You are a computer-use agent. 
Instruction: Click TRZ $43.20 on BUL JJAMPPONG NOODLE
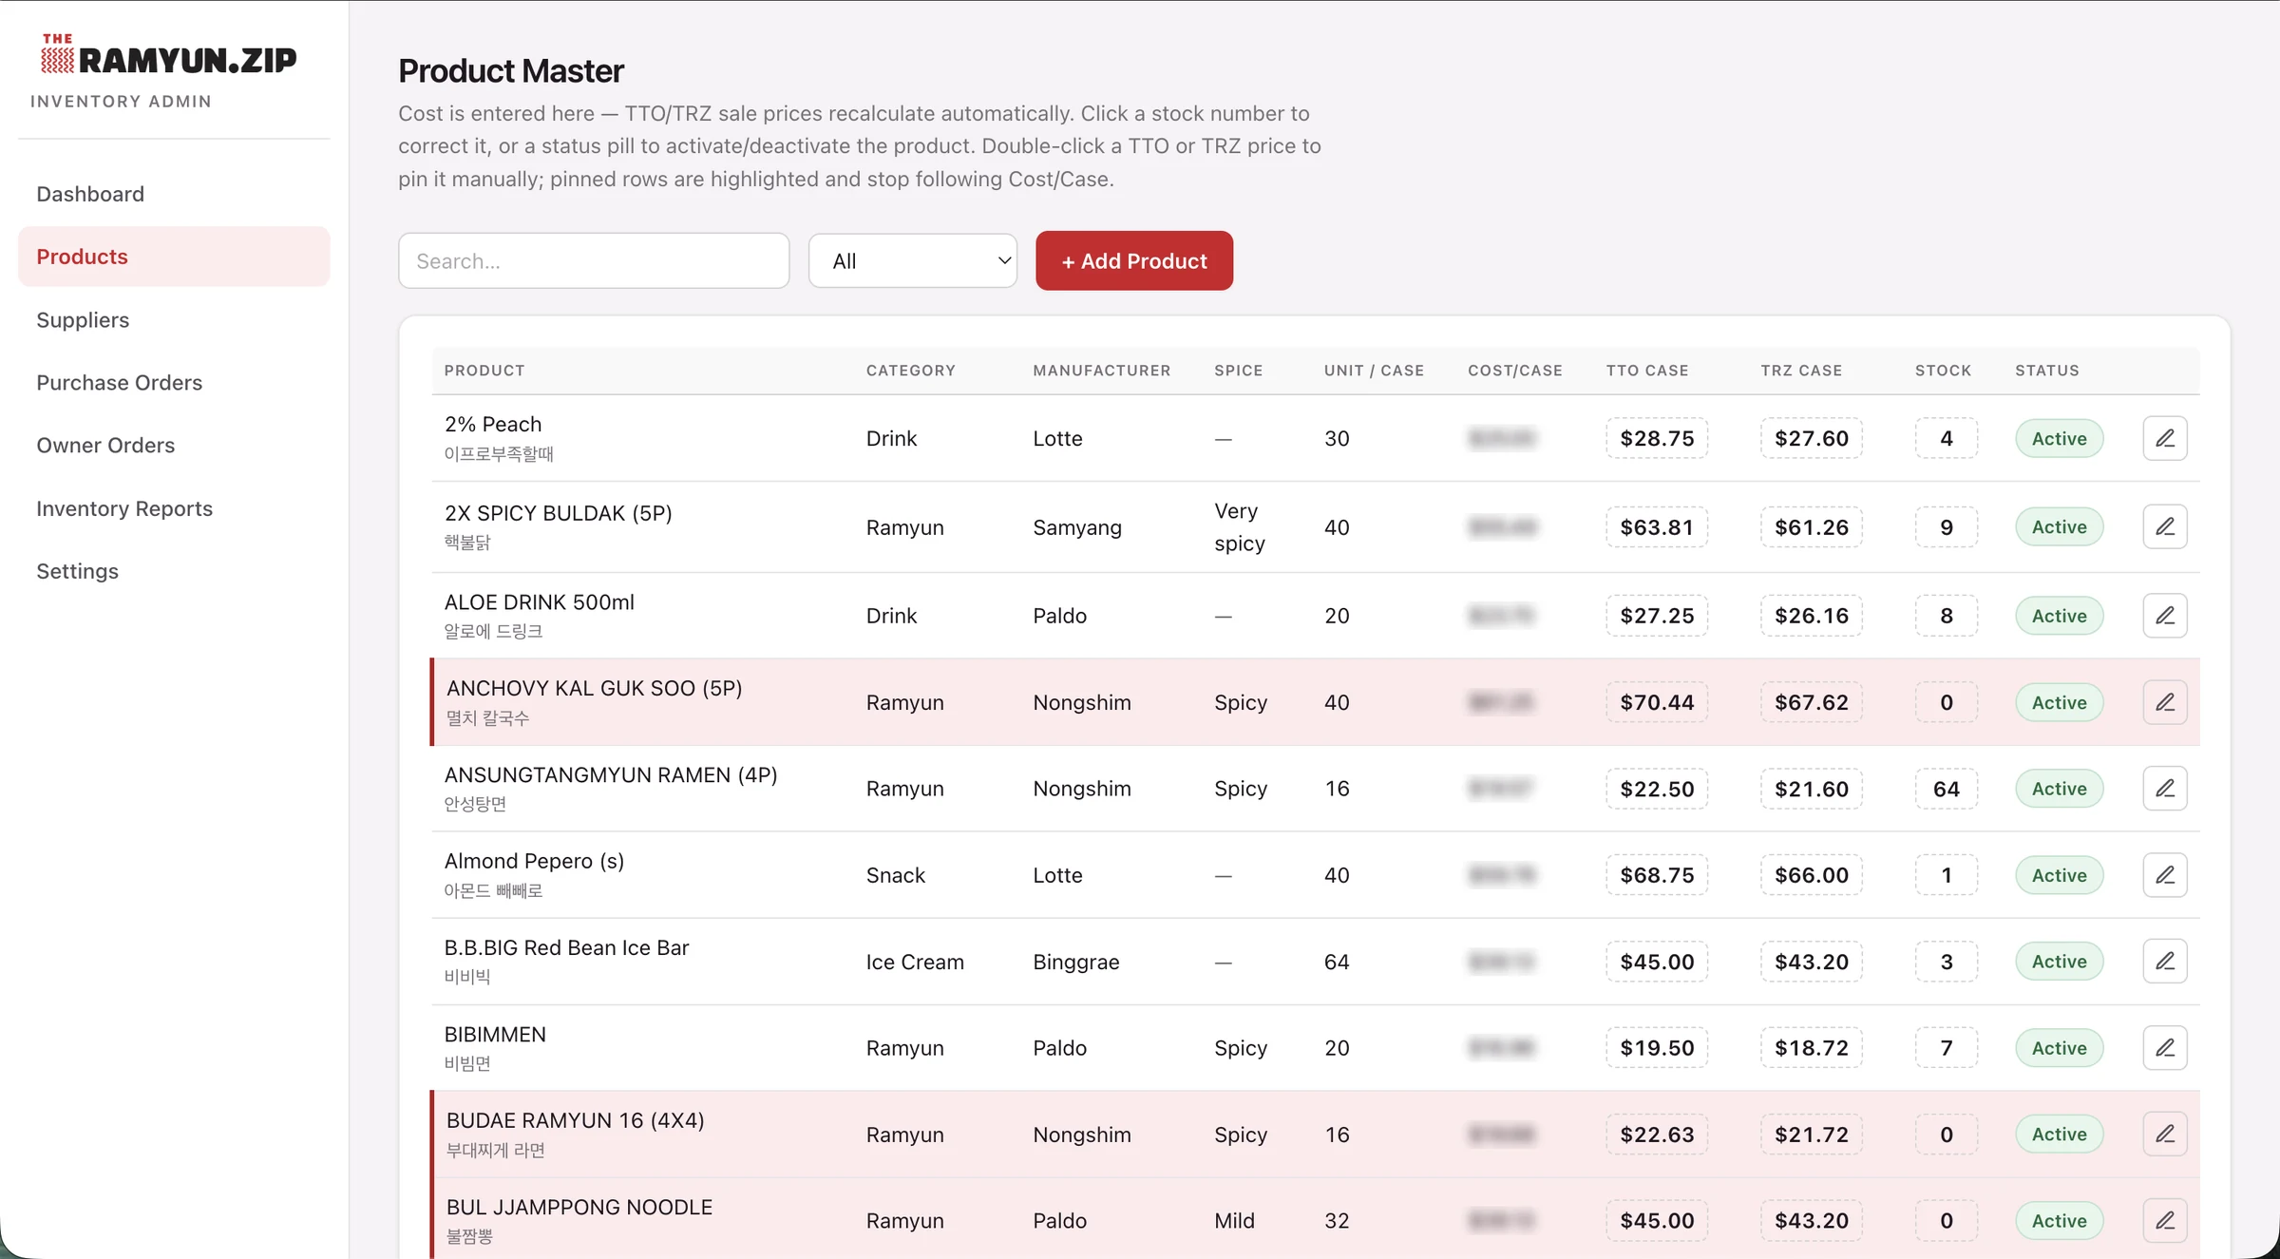click(x=1812, y=1221)
